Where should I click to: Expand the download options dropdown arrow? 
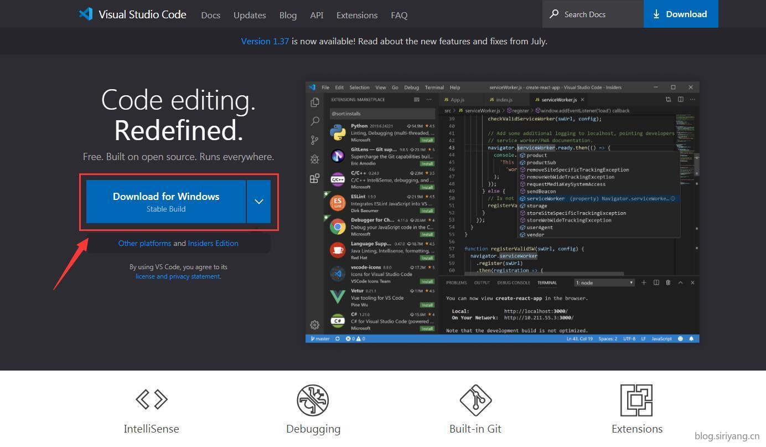coord(259,202)
